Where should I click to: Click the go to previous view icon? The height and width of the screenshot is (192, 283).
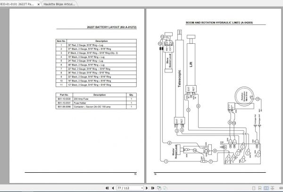pos(159,188)
